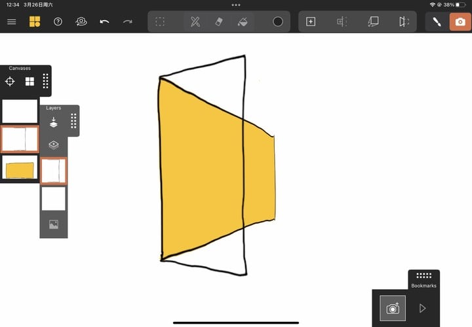Viewport: 472px width, 327px height.
Task: Select the dashed rectangle selection tool
Action: [160, 22]
